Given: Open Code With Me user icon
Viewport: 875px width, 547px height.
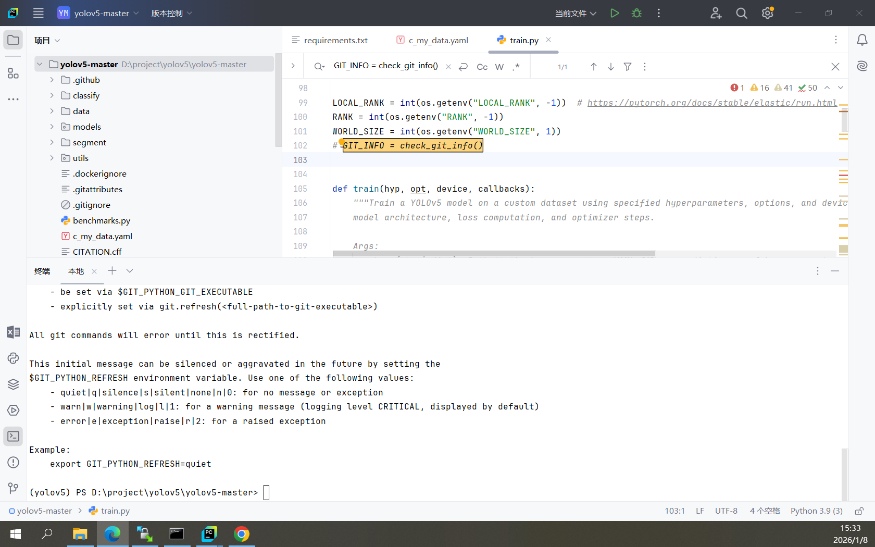Looking at the screenshot, I should point(716,13).
